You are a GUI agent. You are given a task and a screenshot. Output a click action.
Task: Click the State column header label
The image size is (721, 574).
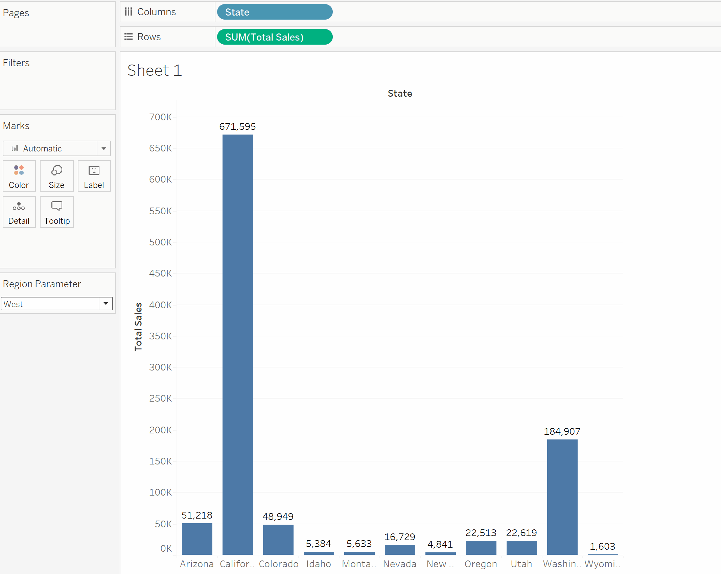tap(400, 93)
